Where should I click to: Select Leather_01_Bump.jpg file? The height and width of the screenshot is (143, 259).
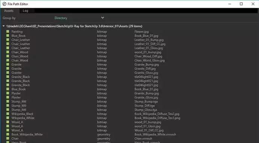[x=149, y=40]
